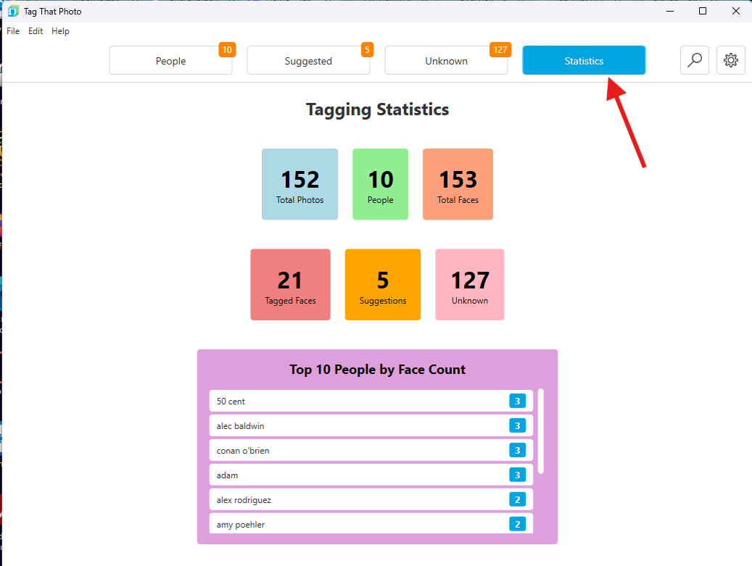Viewport: 752px width, 566px height.
Task: Open the Edit menu
Action: click(35, 30)
